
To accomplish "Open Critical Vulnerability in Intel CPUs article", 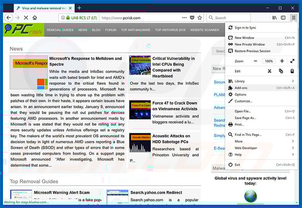I will [173, 67].
